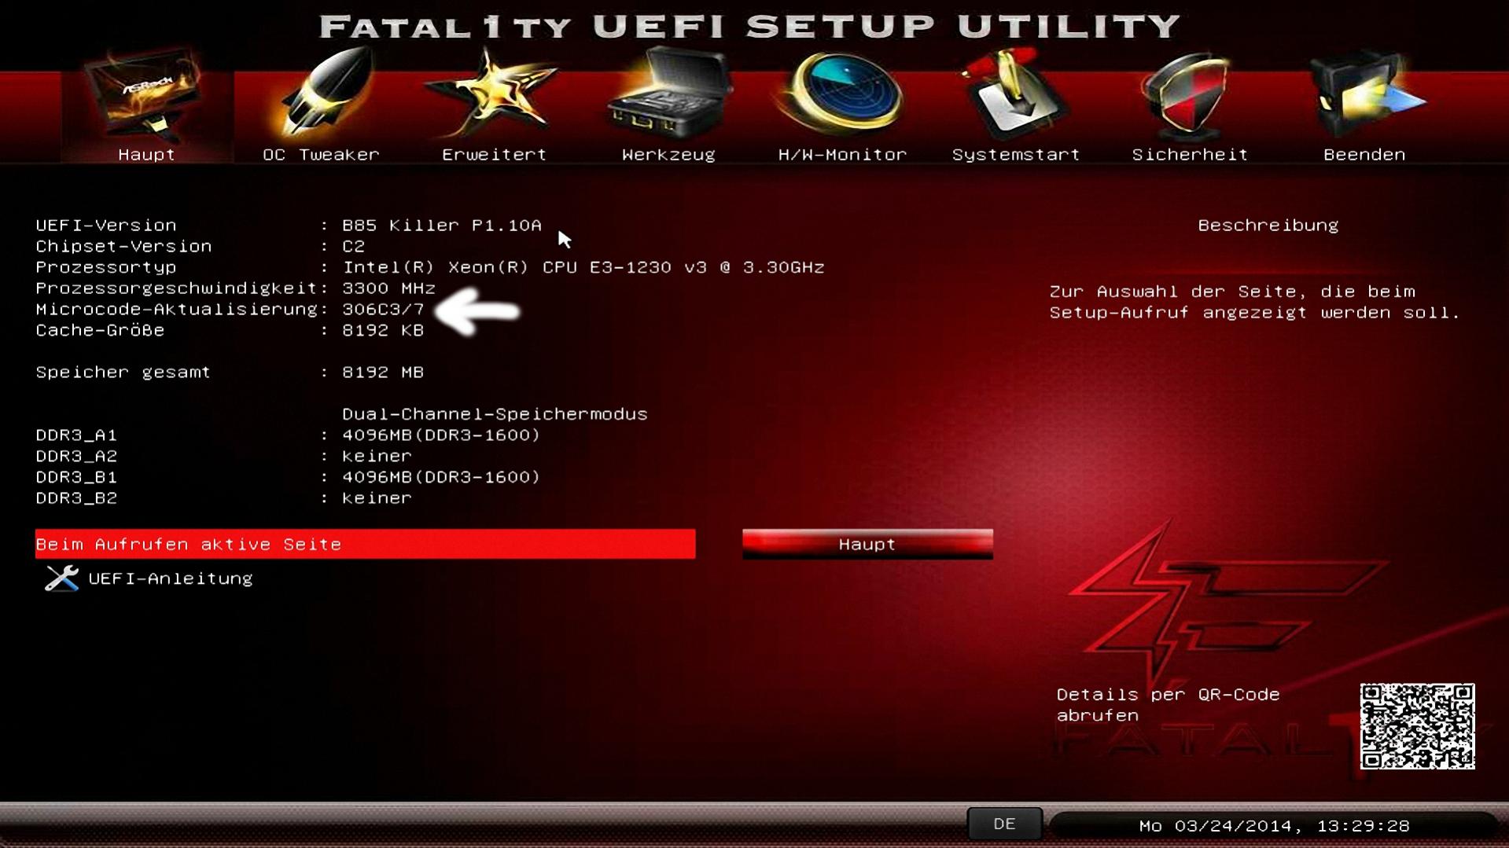The height and width of the screenshot is (848, 1509).
Task: Click the Speicher gesamt label
Action: point(123,373)
